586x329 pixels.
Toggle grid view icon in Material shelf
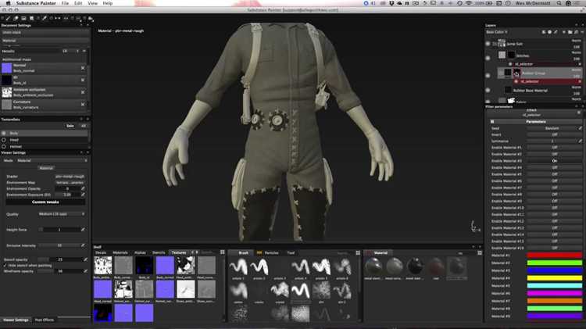(480, 253)
